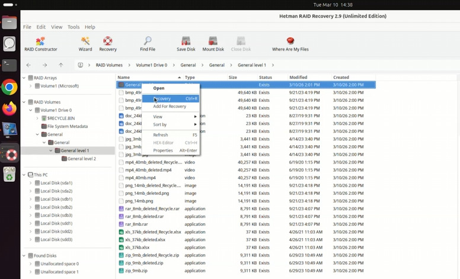Expand Unallocated space 0
460x279 pixels.
pos(30,264)
